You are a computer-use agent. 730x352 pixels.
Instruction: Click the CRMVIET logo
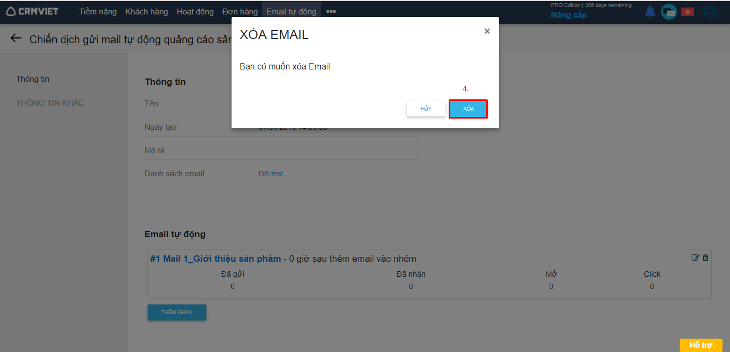click(32, 11)
